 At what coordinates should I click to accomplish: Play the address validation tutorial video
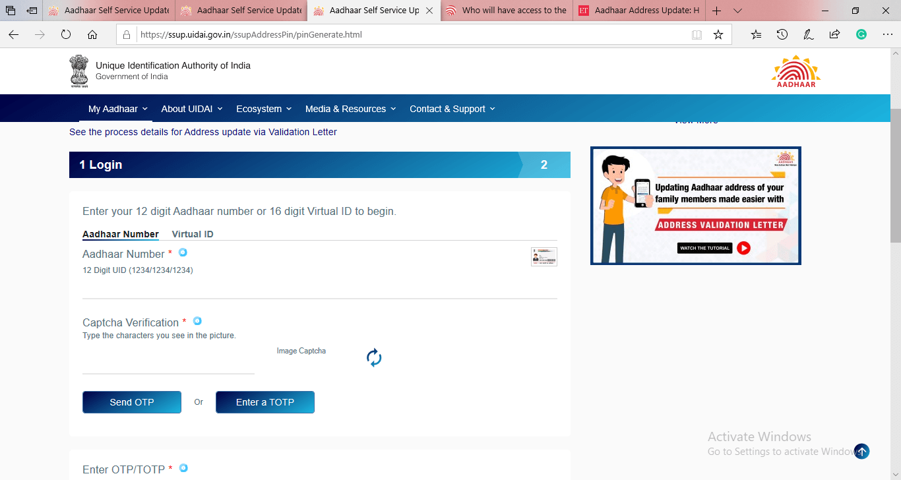click(x=743, y=248)
